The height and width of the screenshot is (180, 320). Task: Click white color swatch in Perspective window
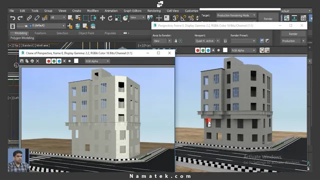(x=225, y=50)
